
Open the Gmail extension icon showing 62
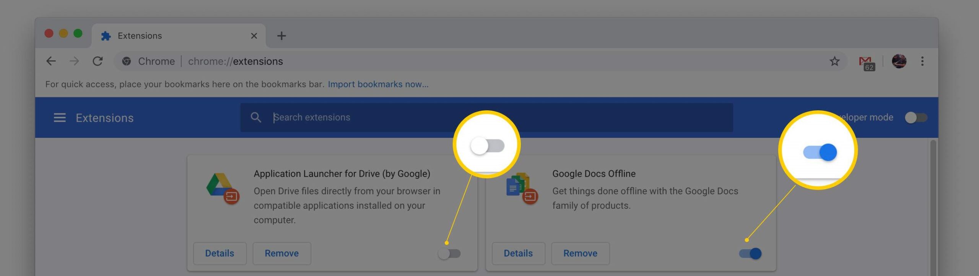[867, 63]
